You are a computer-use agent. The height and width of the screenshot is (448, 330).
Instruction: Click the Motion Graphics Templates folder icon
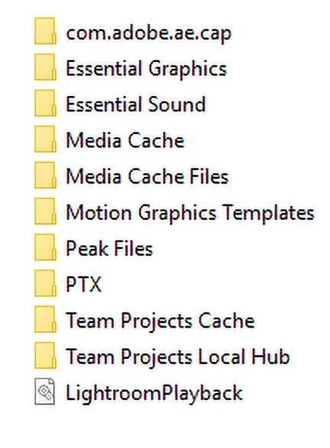coord(45,211)
